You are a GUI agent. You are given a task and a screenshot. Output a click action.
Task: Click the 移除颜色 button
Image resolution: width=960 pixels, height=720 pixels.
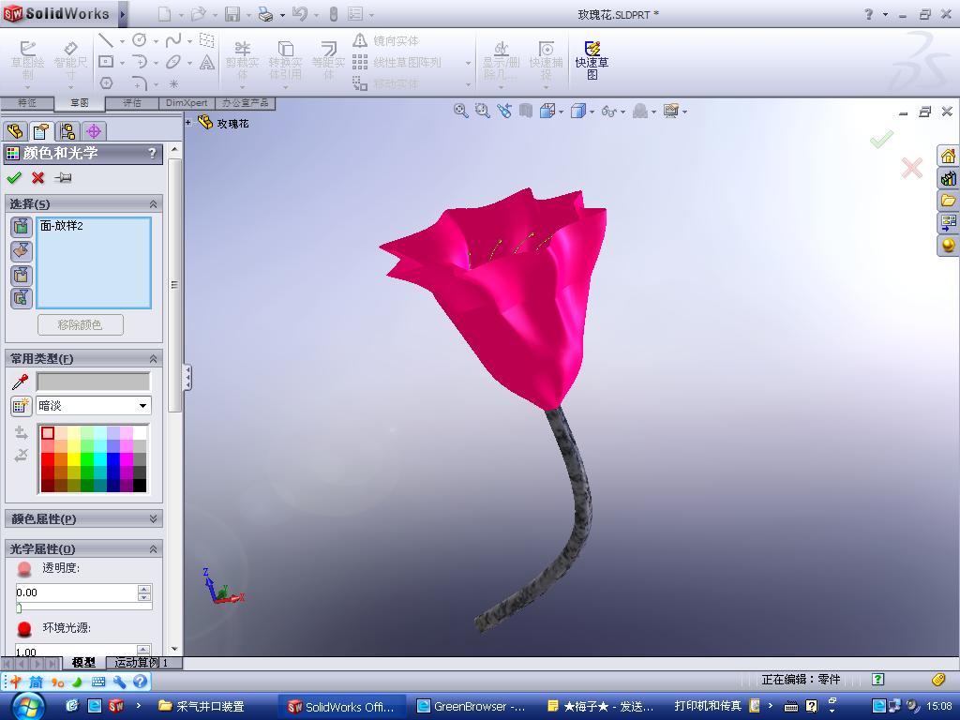(x=81, y=324)
